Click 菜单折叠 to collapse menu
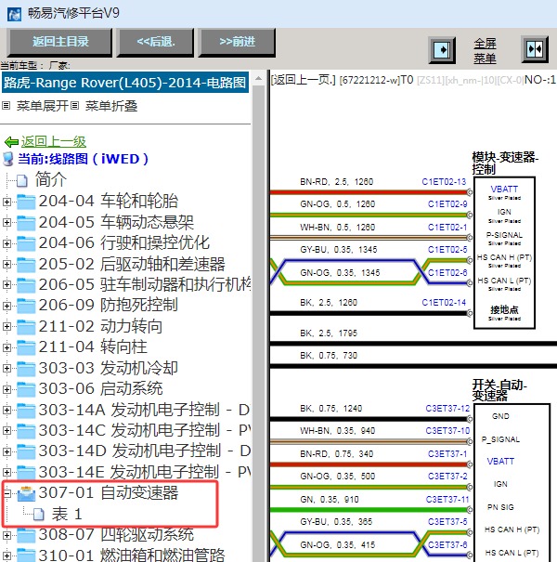Screen dimensions: 557x562 click(111, 106)
